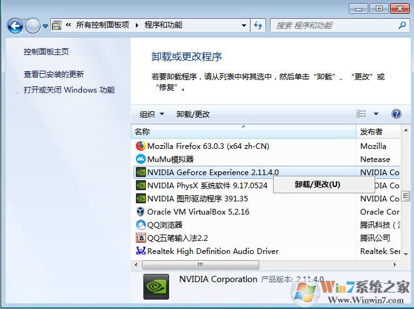Expand the address bar history dropdown
The width and height of the screenshot is (414, 309).
point(244,25)
